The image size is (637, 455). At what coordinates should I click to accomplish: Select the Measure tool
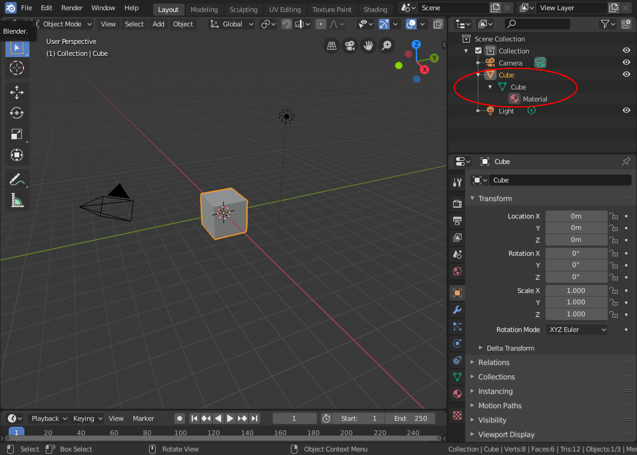(x=17, y=200)
